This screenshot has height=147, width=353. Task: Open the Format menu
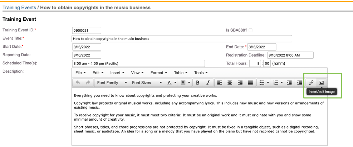[x=159, y=73]
